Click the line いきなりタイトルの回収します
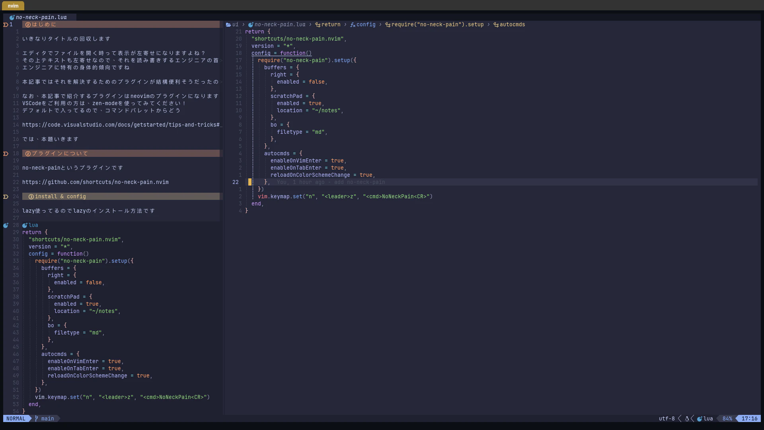This screenshot has height=430, width=764. tap(66, 39)
